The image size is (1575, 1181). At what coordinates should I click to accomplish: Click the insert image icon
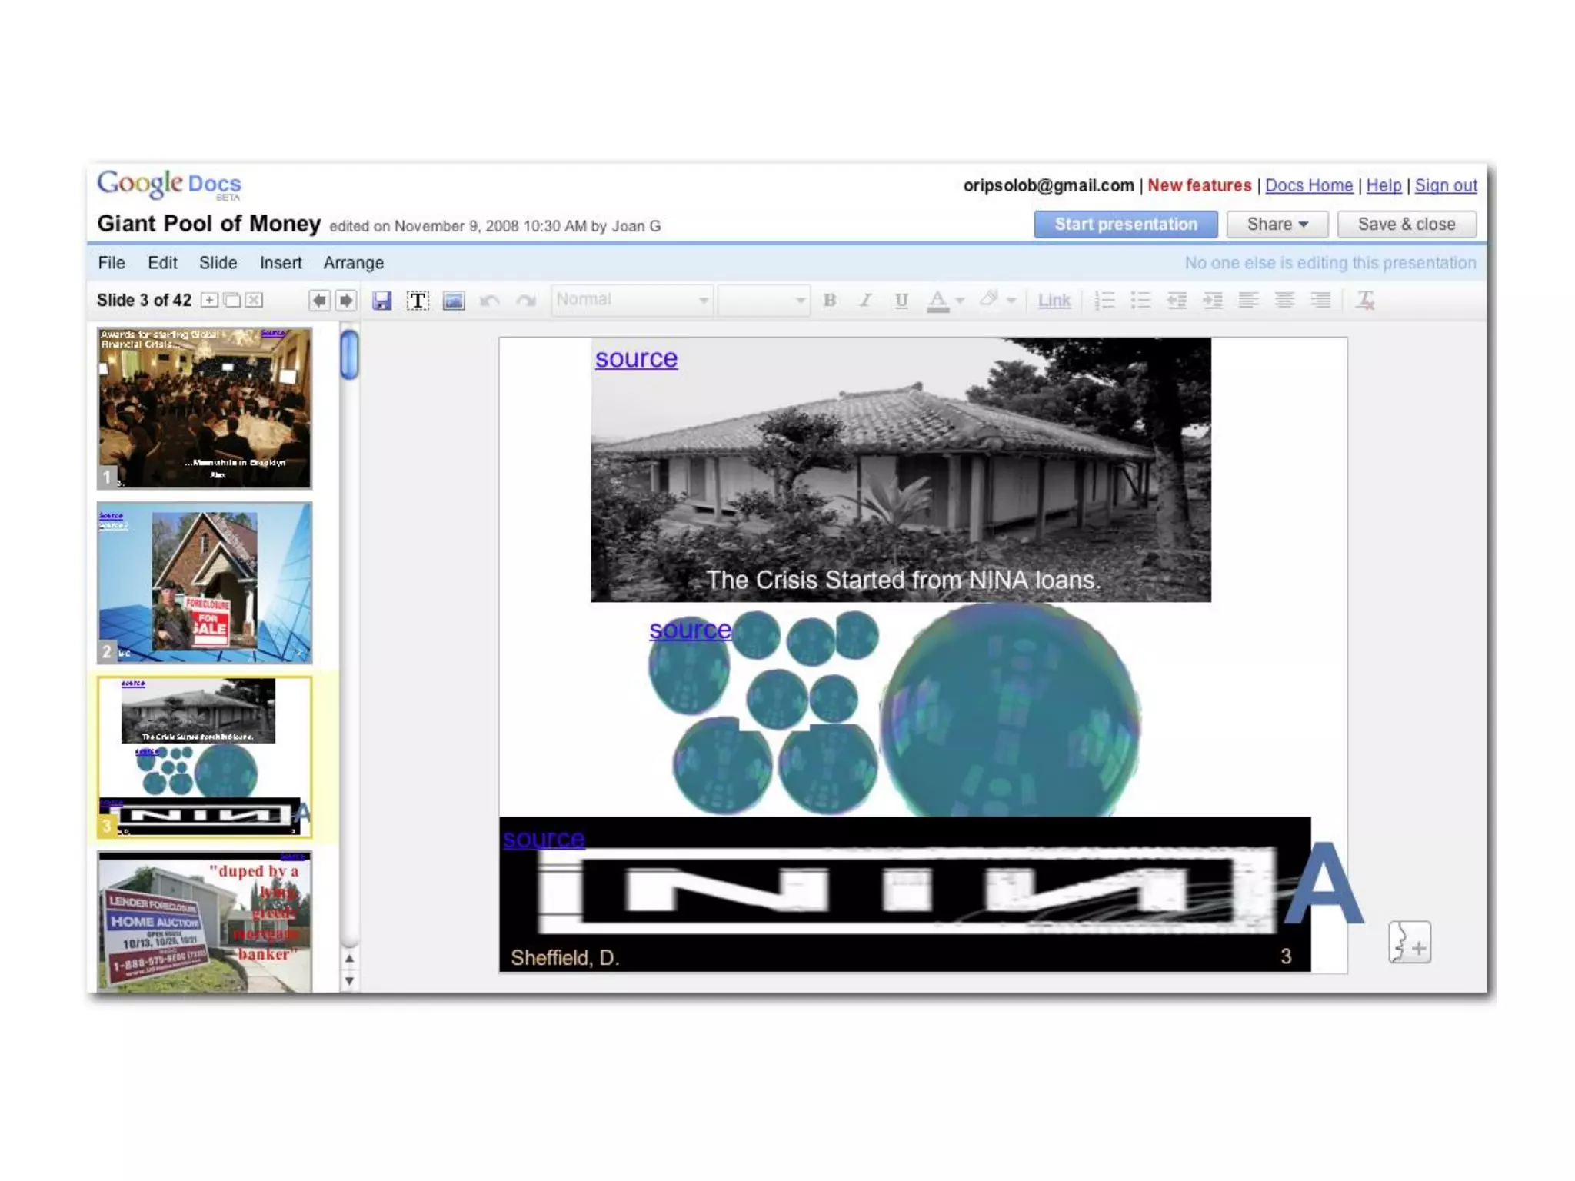coord(454,301)
